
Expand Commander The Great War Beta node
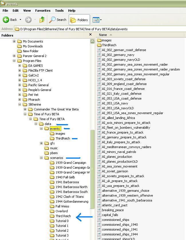(25, 109)
